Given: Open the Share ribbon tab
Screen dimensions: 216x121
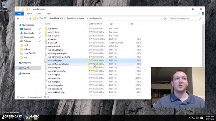Looking at the screenshot, I should [x=39, y=13].
